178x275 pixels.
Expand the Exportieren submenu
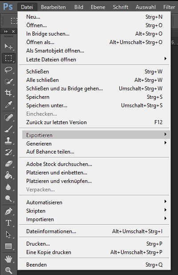(x=96, y=135)
